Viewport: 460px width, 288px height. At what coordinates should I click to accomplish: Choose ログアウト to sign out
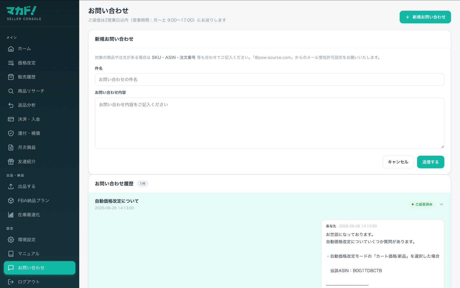(40, 282)
